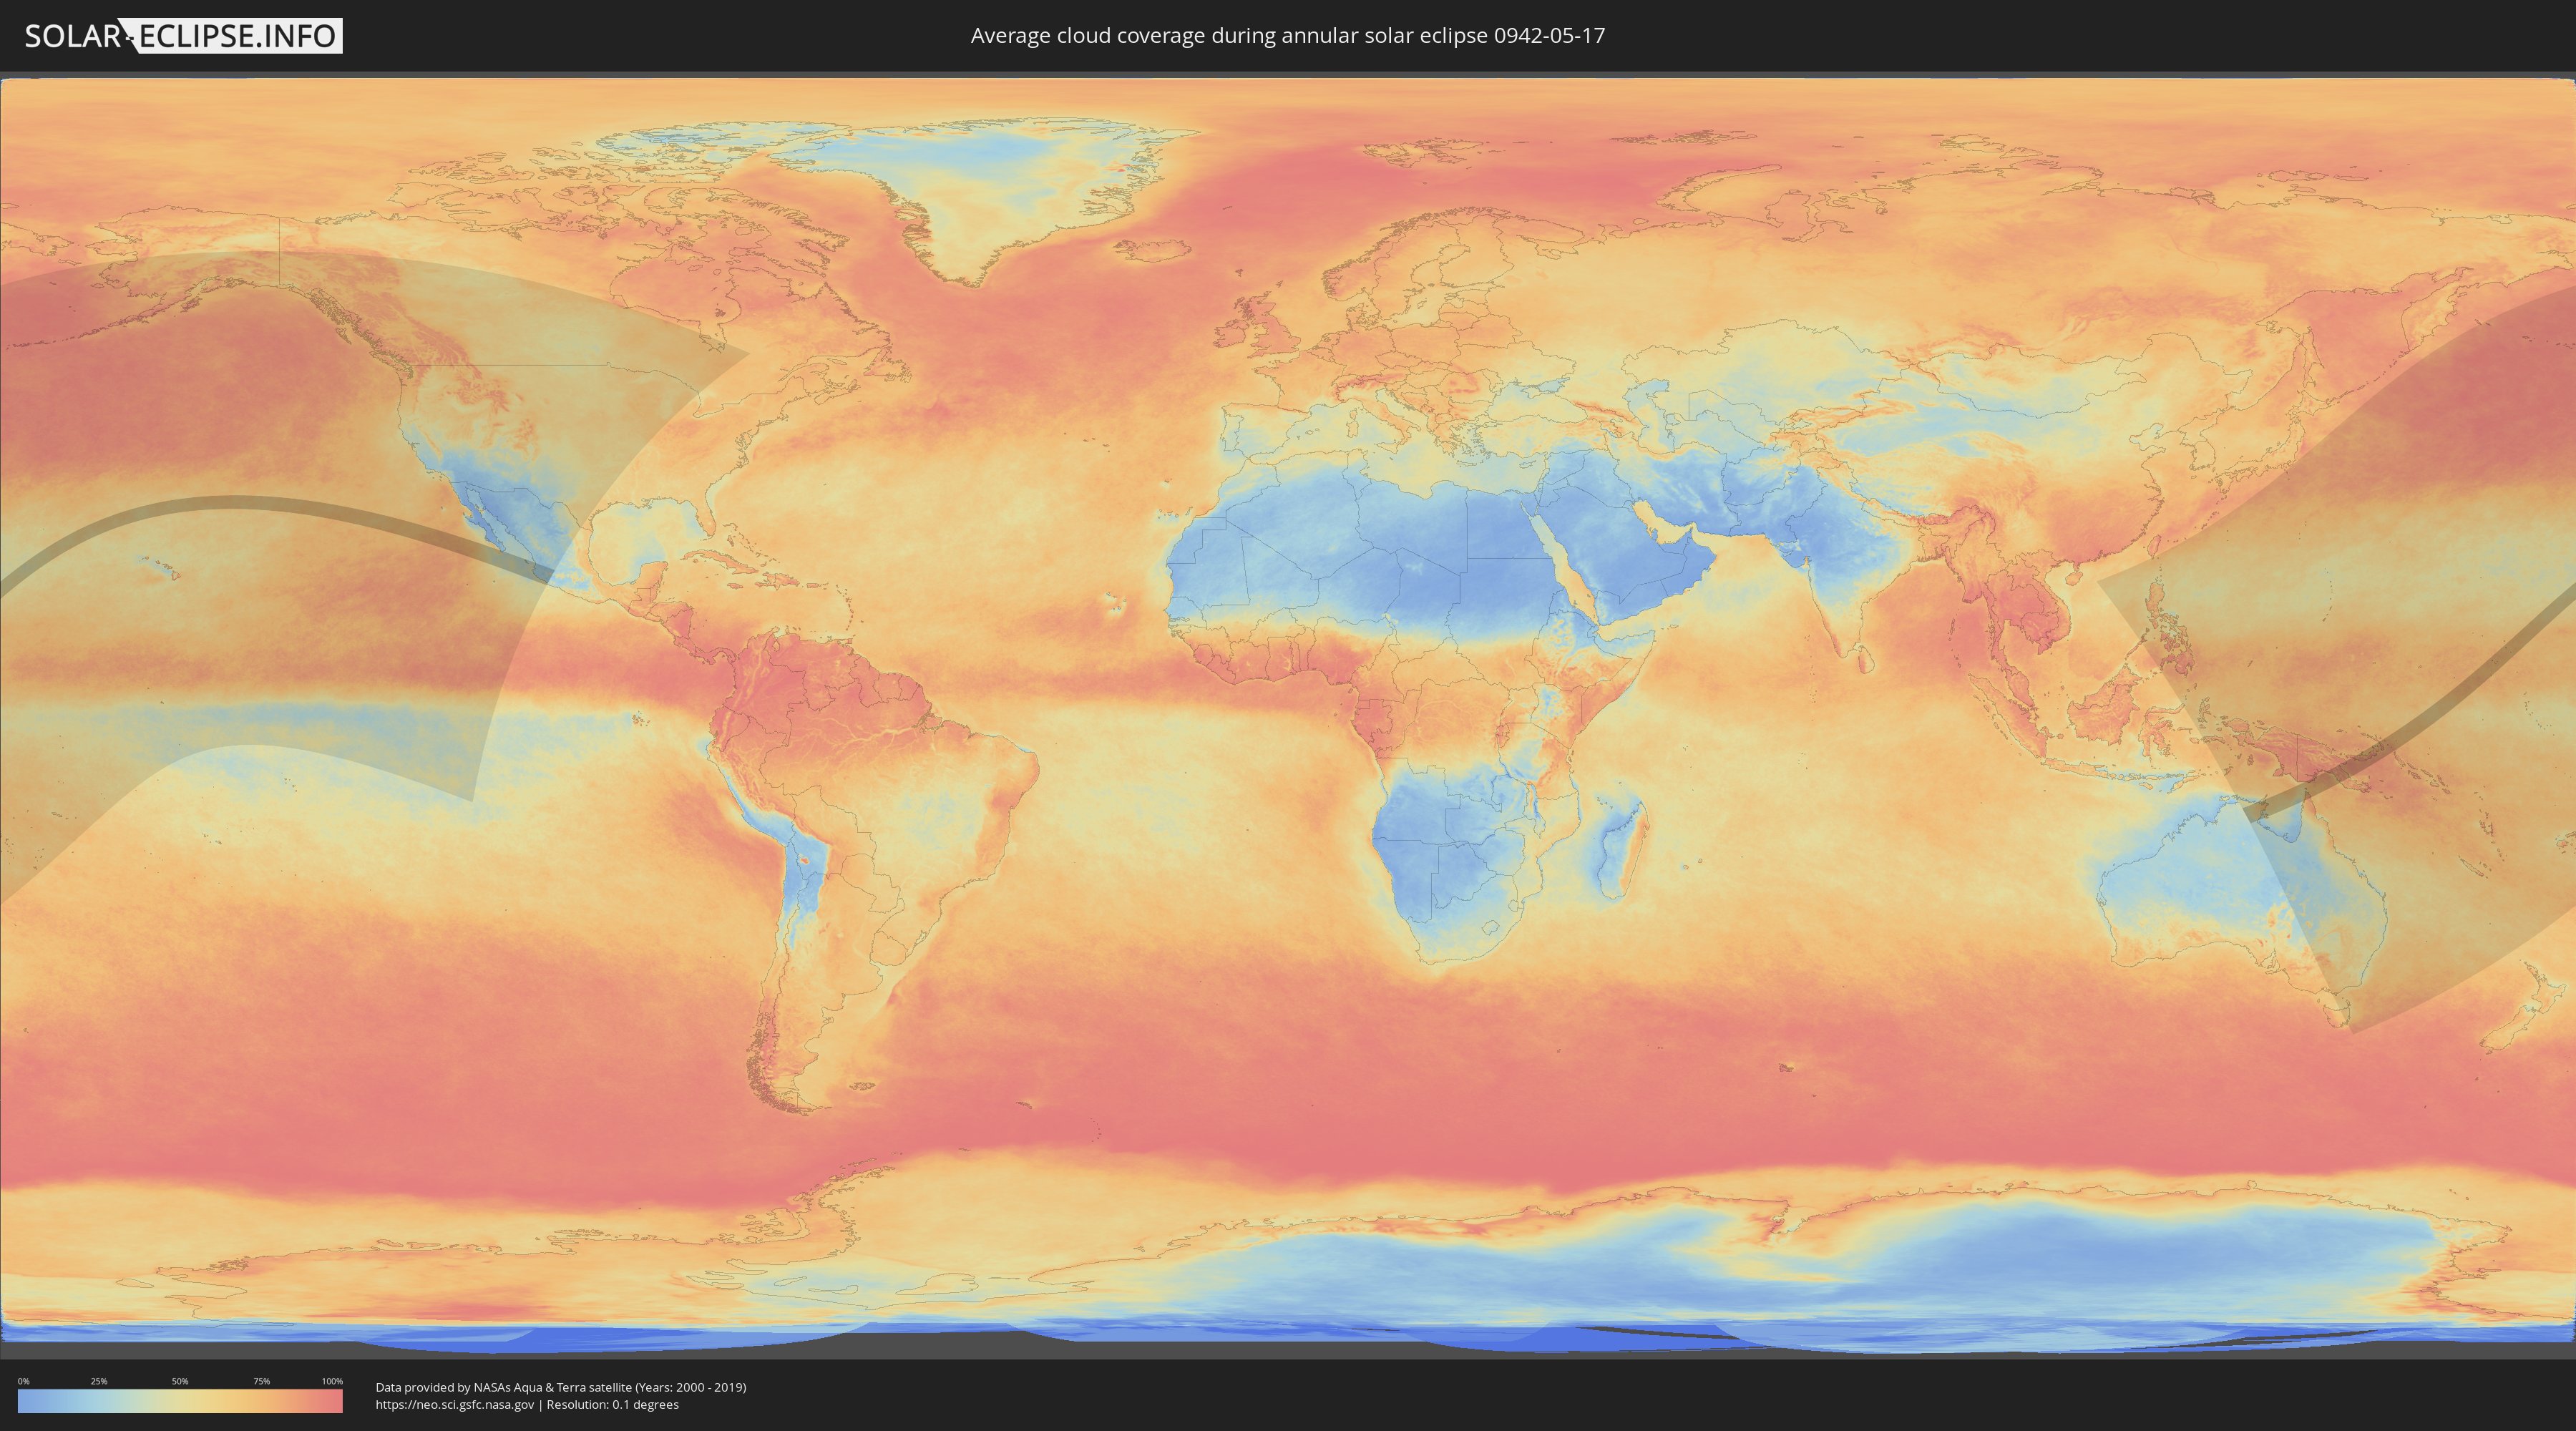Image resolution: width=2576 pixels, height=1431 pixels.
Task: Click the NASA Aqua & Terra data credit text
Action: tap(561, 1387)
